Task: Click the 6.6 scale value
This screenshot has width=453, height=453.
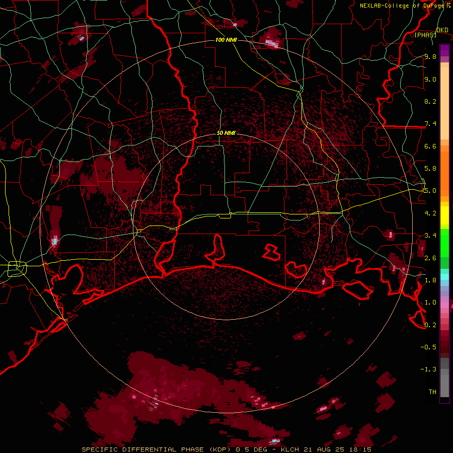Action: 430,146
